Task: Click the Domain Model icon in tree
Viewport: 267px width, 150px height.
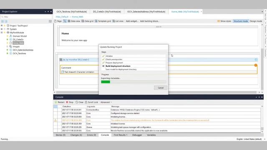Action: pos(11,36)
